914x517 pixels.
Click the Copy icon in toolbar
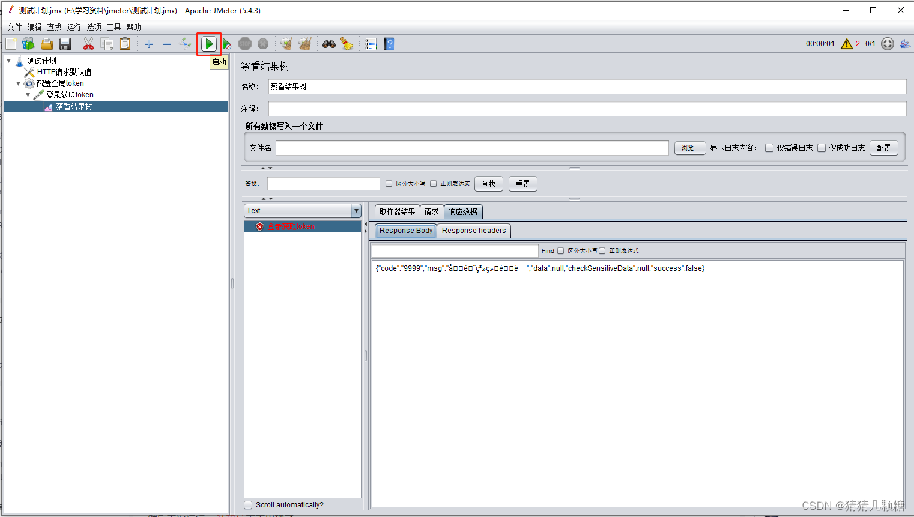tap(107, 44)
